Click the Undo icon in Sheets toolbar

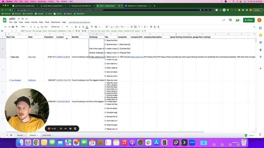point(5,27)
